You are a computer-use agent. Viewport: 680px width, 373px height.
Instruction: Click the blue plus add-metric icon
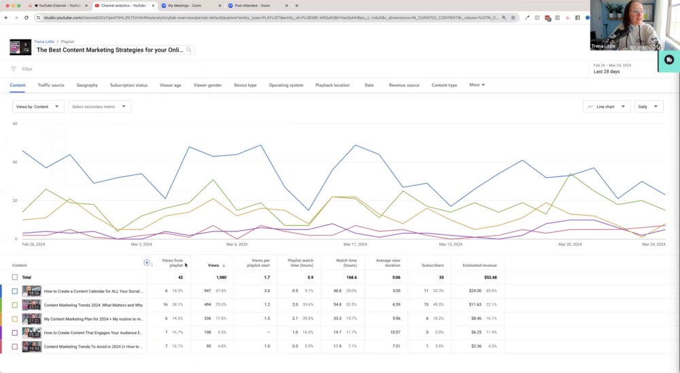[x=147, y=262]
